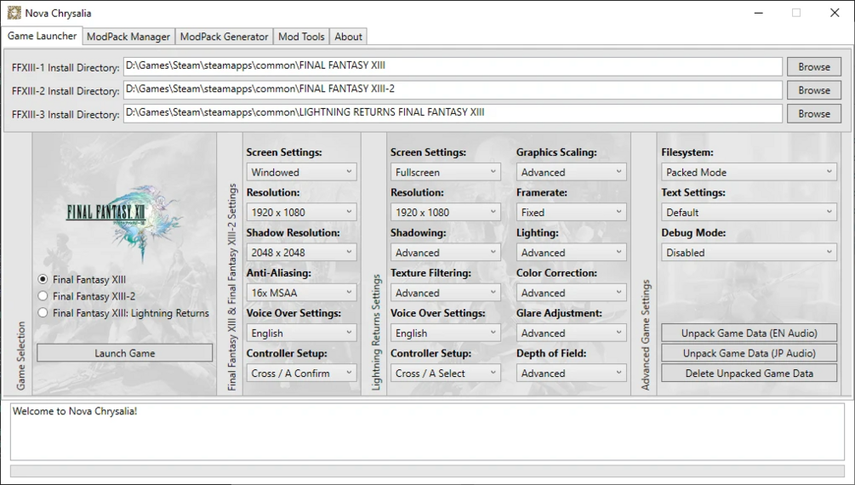855x485 pixels.
Task: Open the Mod Tools tab
Action: pos(301,37)
